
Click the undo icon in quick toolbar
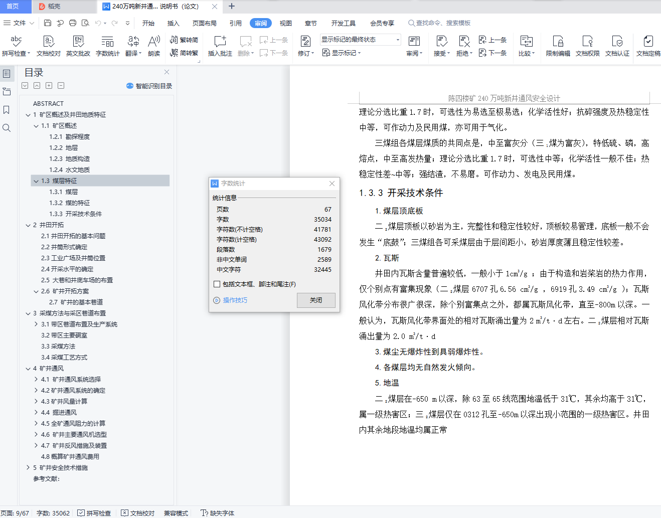[x=98, y=23]
